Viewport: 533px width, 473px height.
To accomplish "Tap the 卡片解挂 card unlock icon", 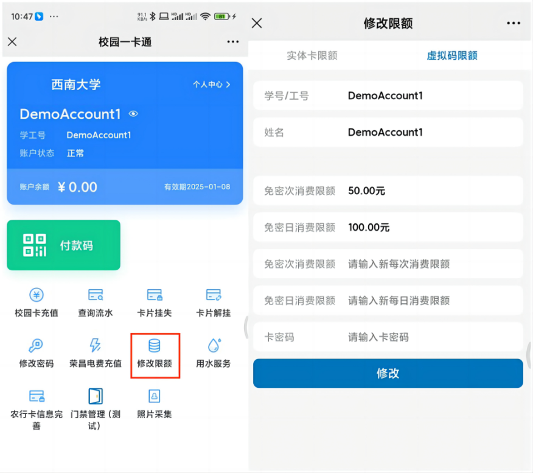I will (x=213, y=296).
